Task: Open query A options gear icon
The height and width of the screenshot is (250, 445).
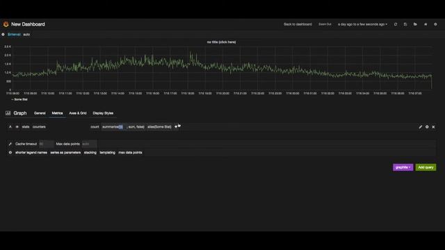Action: 427,127
